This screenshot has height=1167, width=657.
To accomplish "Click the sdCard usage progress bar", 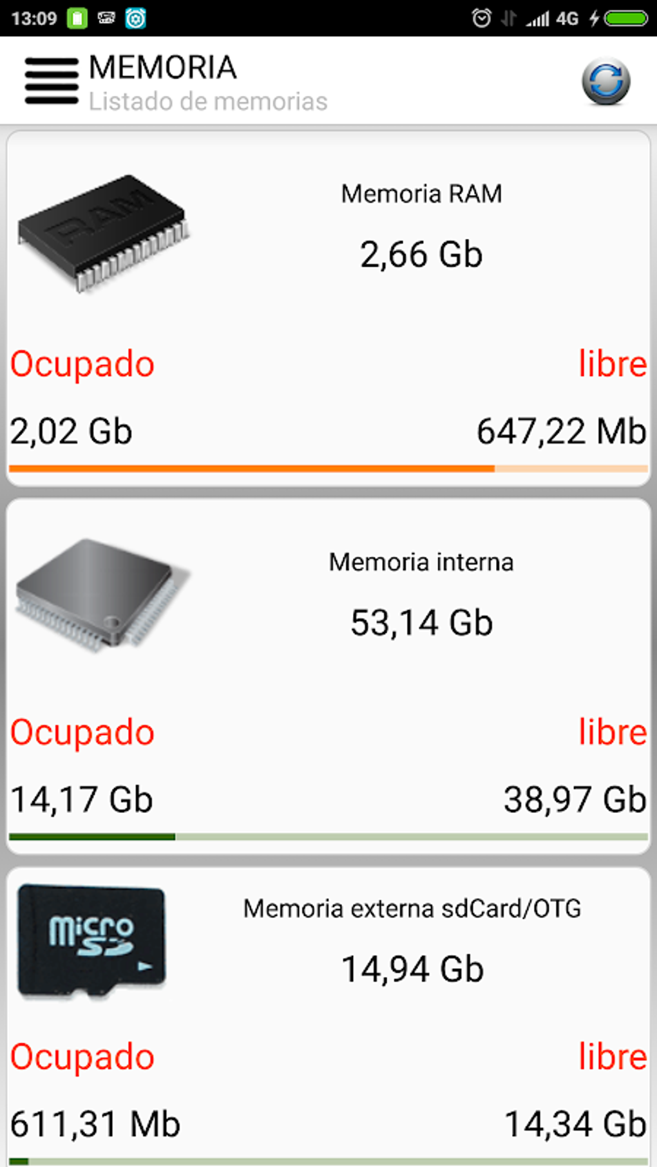I will (328, 1161).
